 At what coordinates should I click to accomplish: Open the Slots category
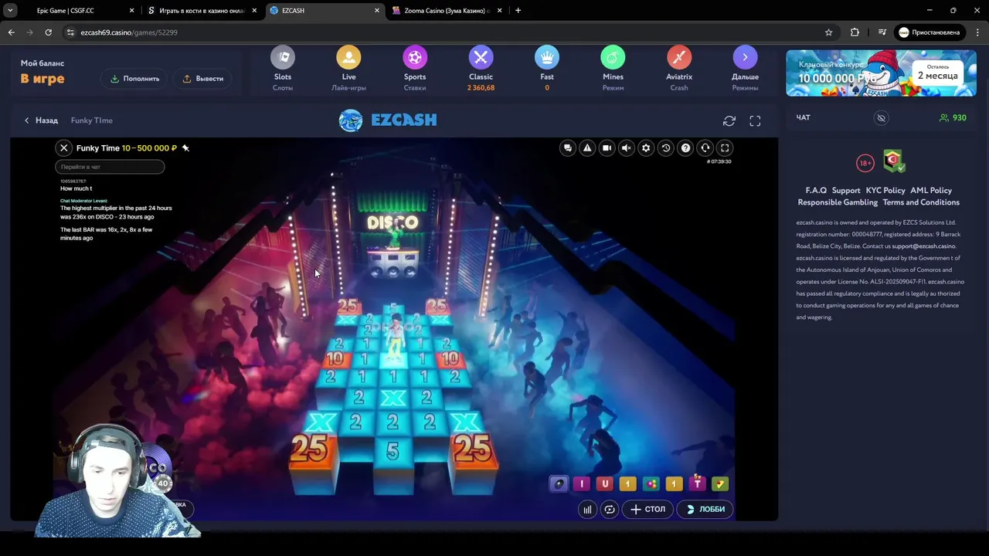pyautogui.click(x=283, y=69)
